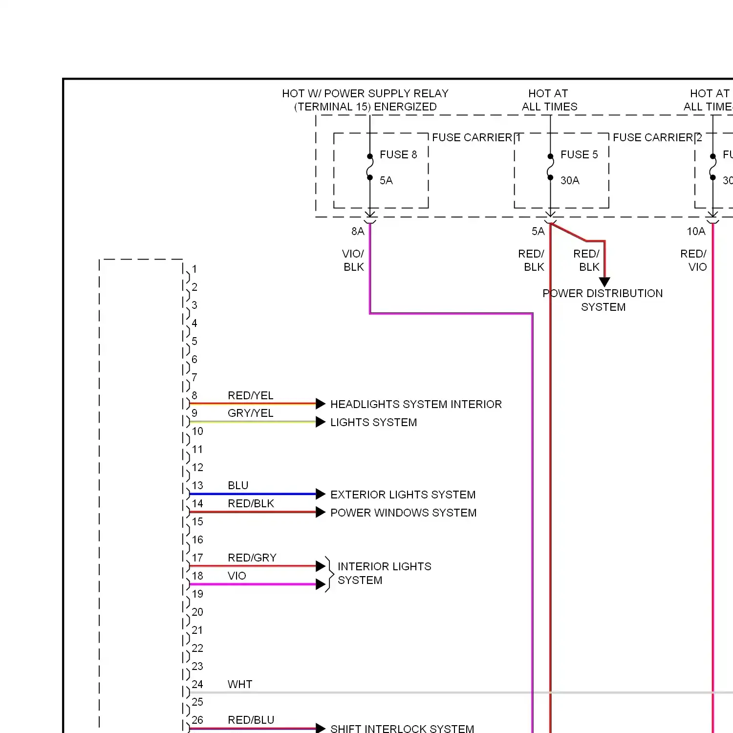
Task: Click the "BLU" wire label at pin 13
Action: coord(238,485)
